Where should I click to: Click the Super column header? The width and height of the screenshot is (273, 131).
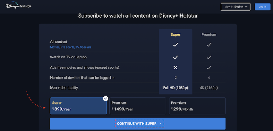(176, 35)
